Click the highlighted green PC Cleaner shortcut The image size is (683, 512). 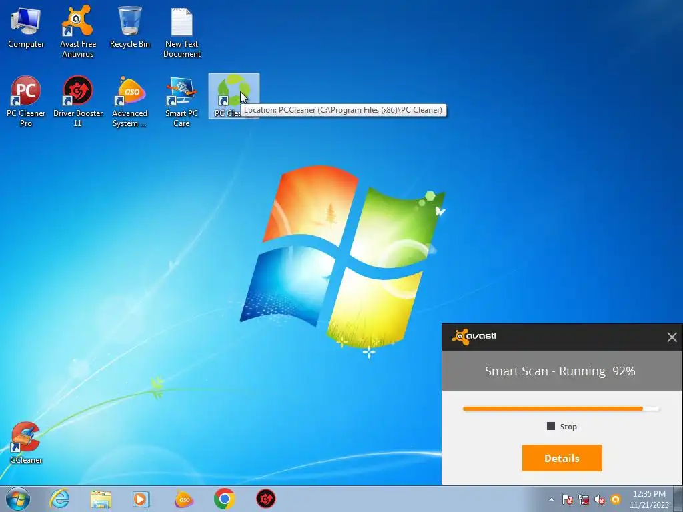click(233, 95)
